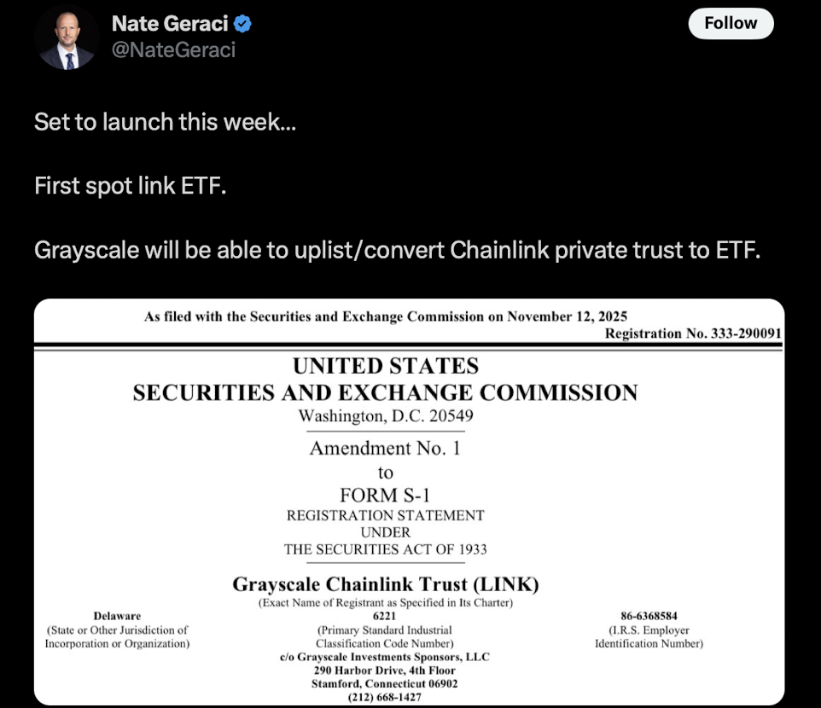The height and width of the screenshot is (708, 821).
Task: Open the @NateGeraci handle link
Action: click(x=173, y=50)
